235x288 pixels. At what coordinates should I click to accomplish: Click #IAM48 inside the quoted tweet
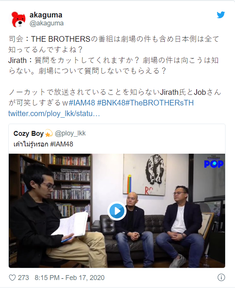pos(62,144)
